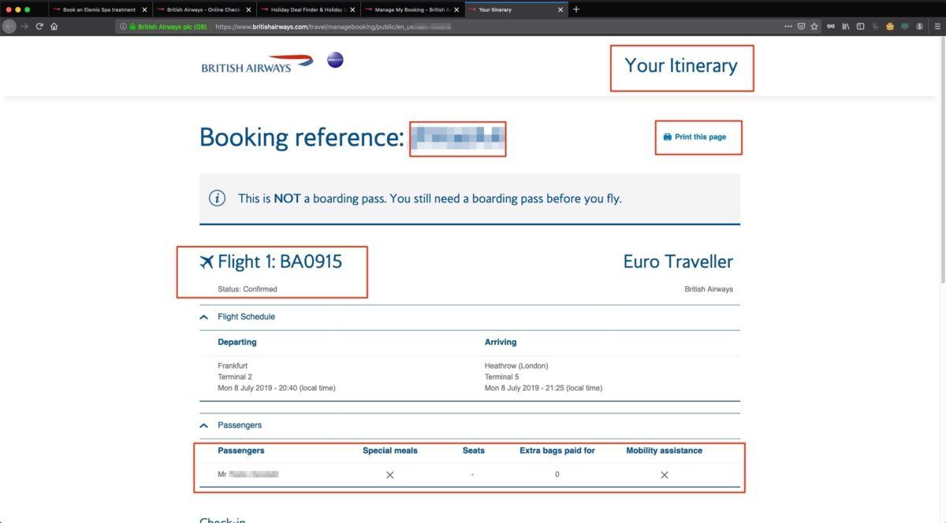Click the home button in the toolbar
This screenshot has height=523, width=946.
click(x=52, y=26)
